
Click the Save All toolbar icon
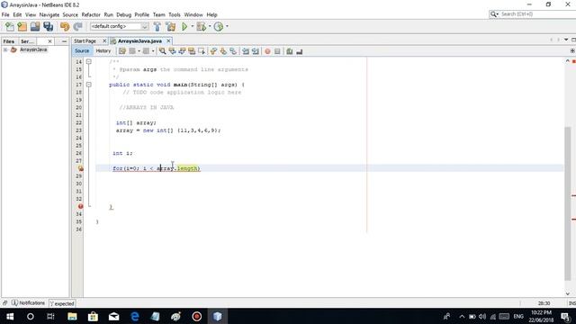coord(48,26)
